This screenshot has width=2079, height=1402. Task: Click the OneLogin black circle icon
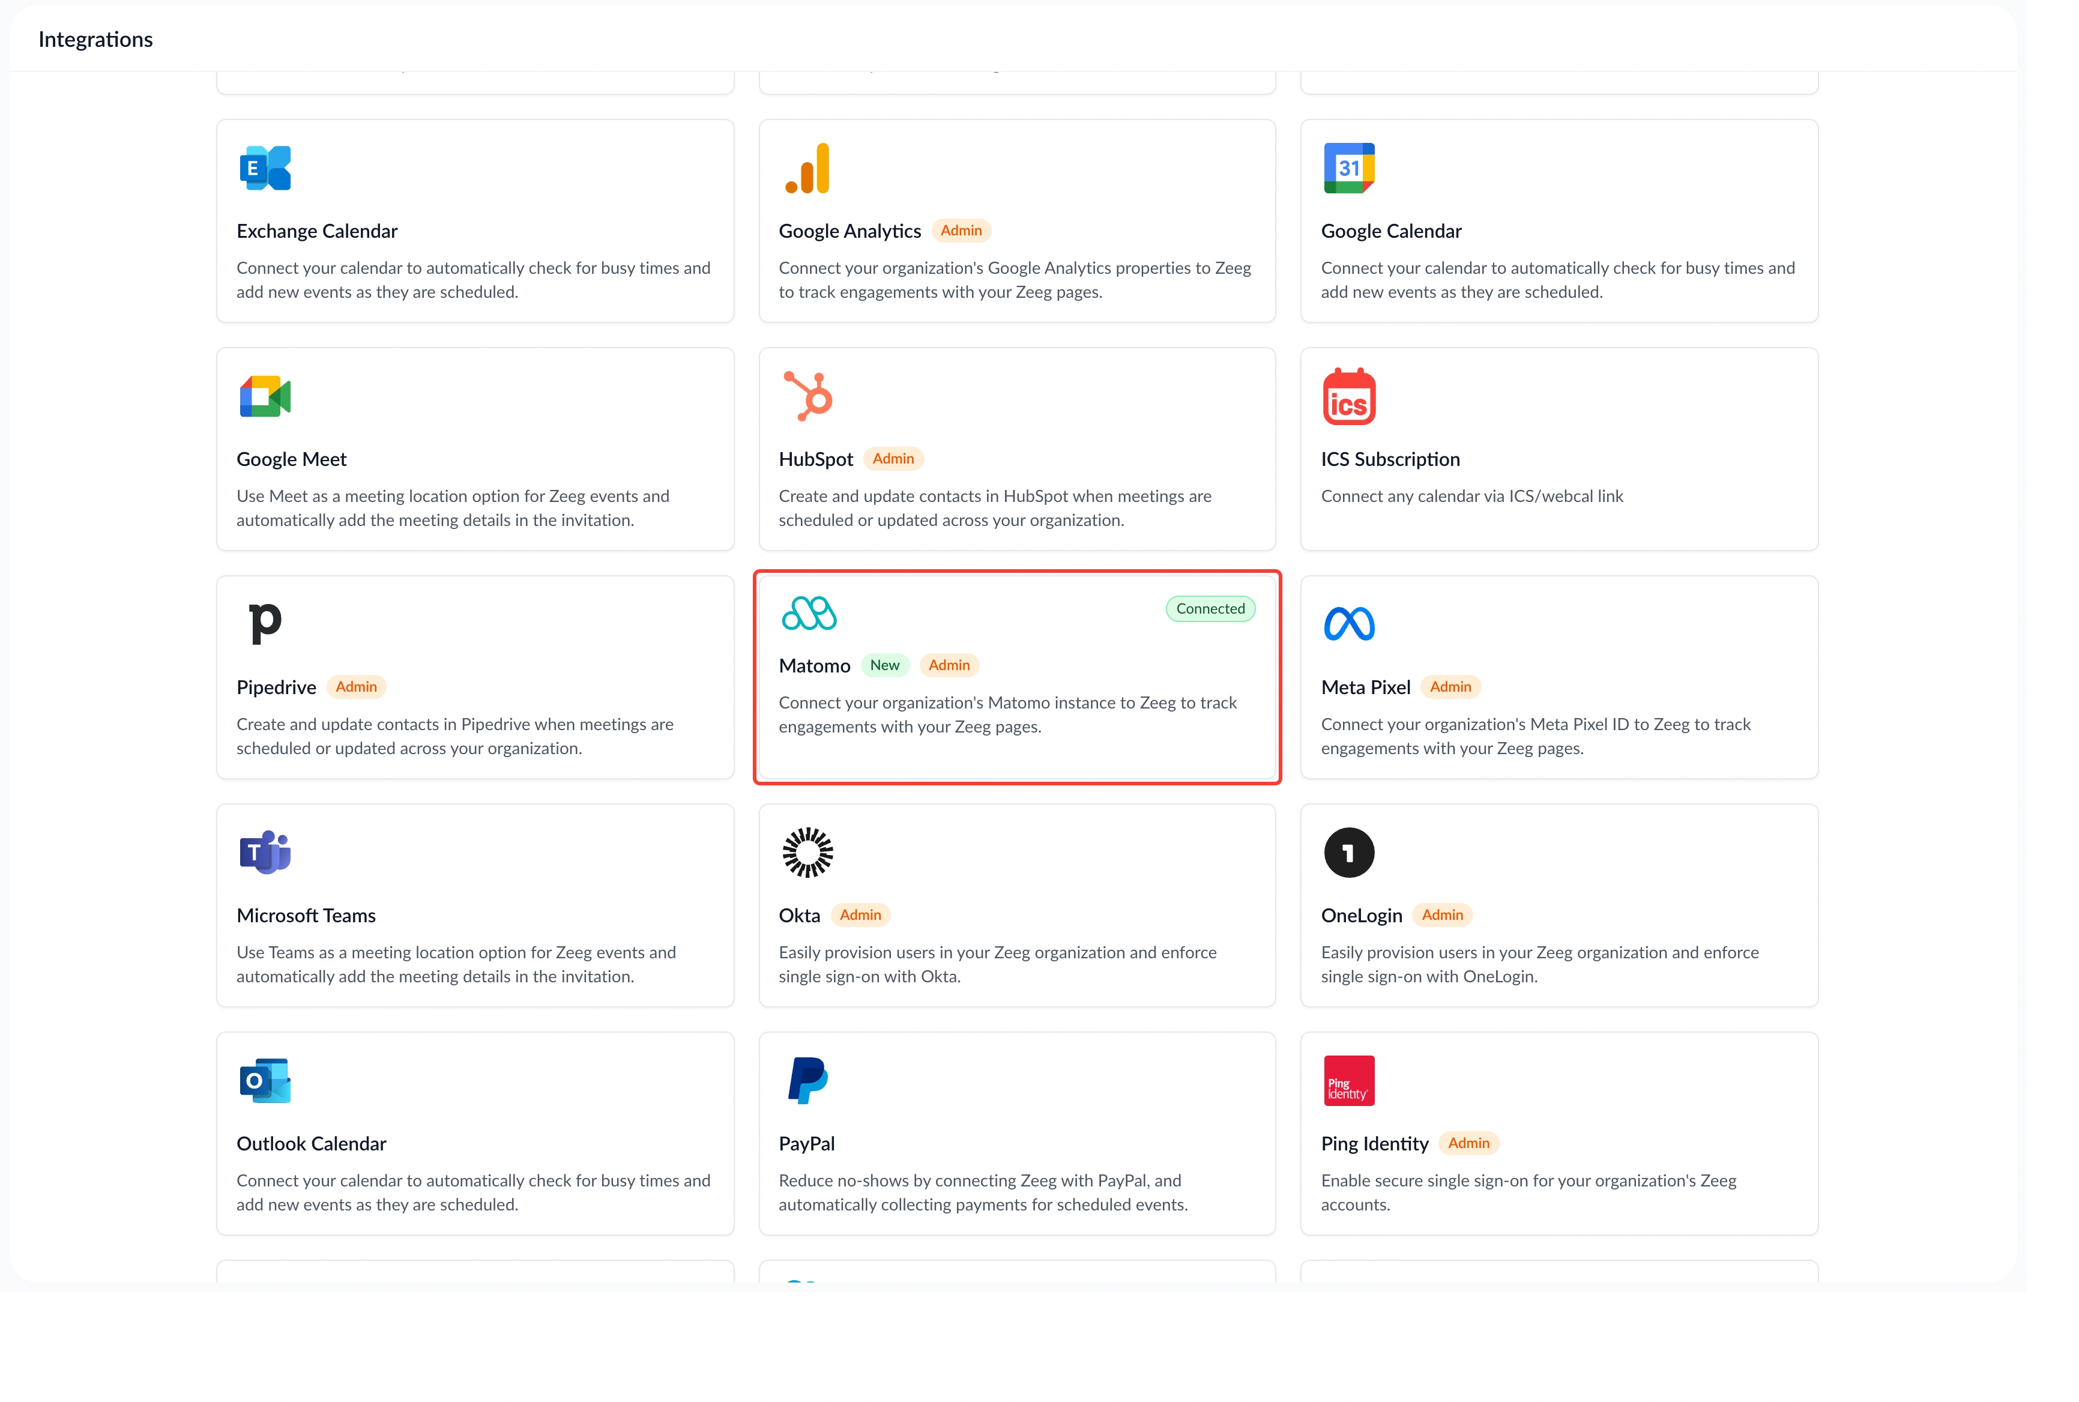click(1349, 852)
